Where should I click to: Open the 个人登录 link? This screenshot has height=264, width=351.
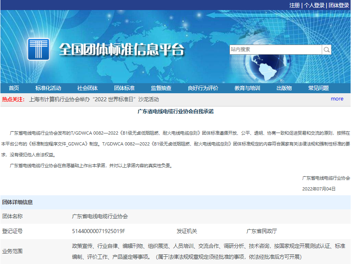point(314,5)
